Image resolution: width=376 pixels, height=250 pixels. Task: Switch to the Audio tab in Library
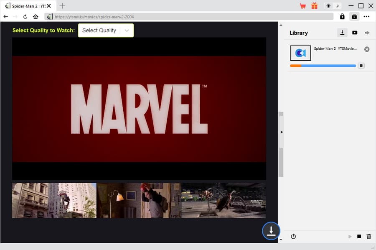coord(367,33)
